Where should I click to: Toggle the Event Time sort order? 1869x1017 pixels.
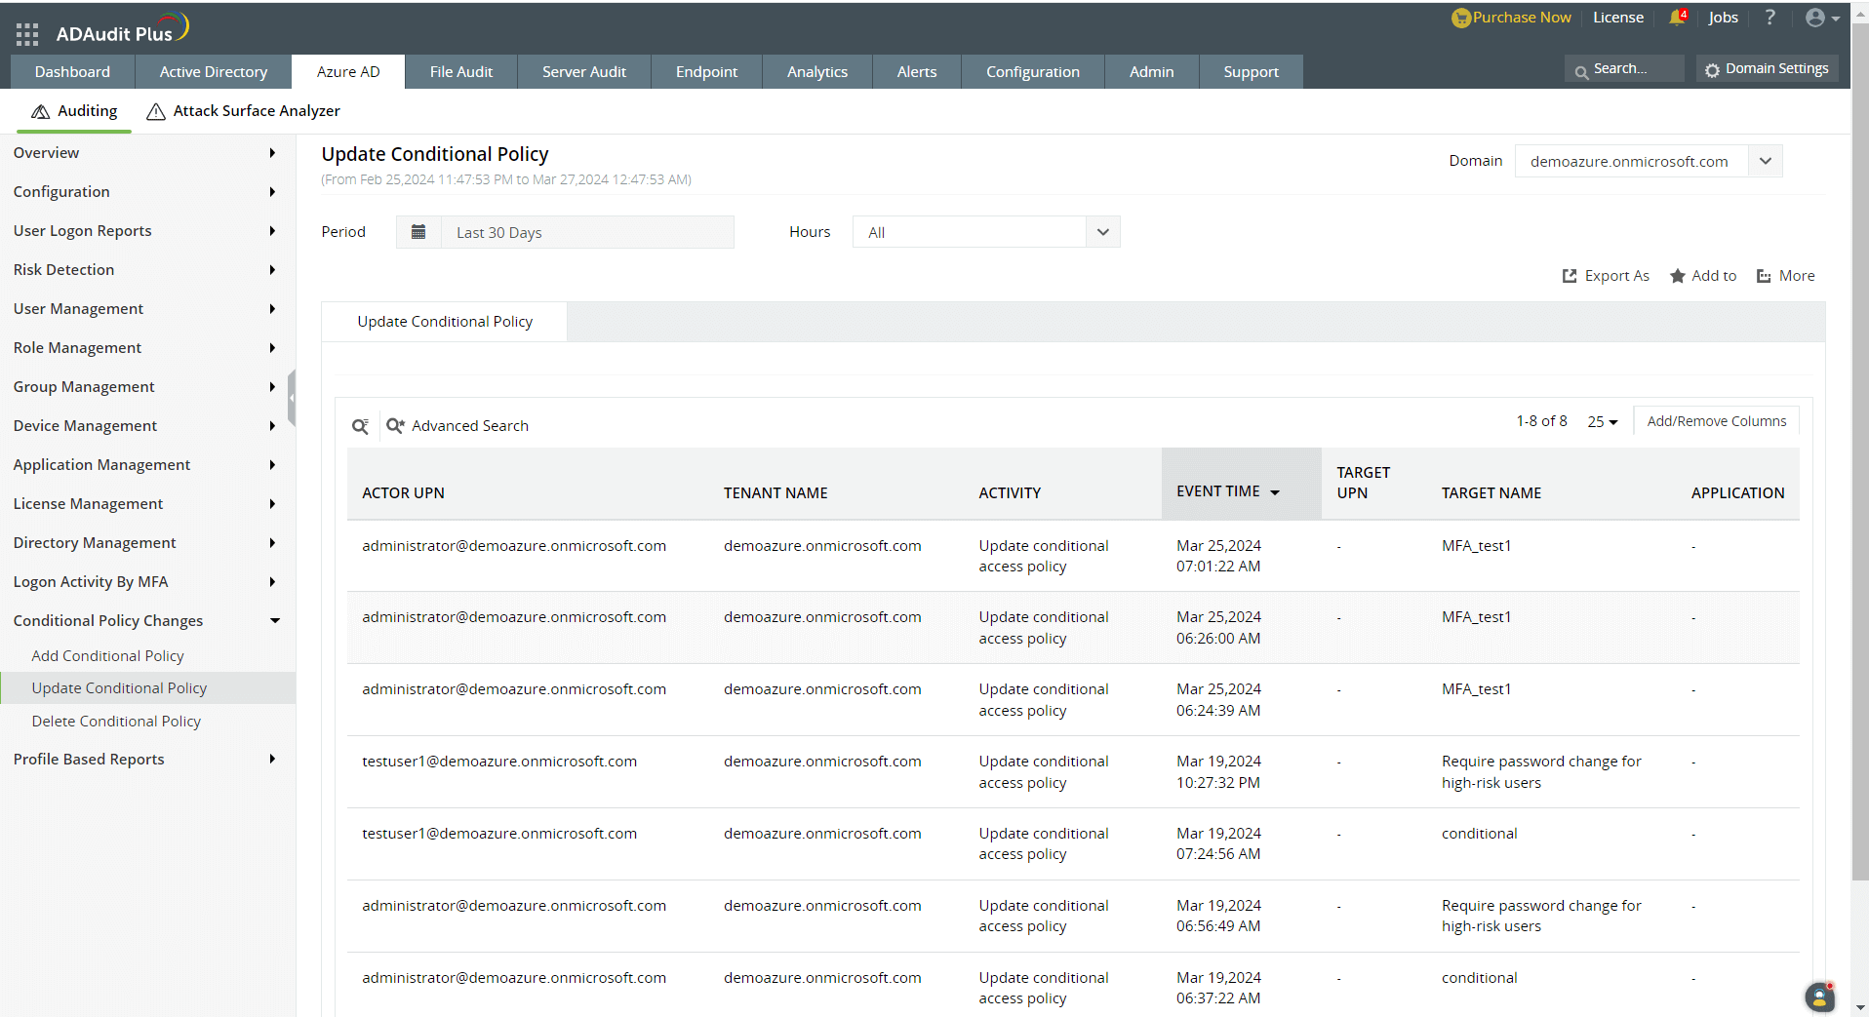click(x=1276, y=492)
